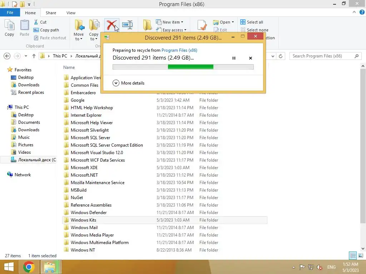Open the Open button dropdown arrow
This screenshot has width=366, height=274.
pyautogui.click(x=233, y=22)
